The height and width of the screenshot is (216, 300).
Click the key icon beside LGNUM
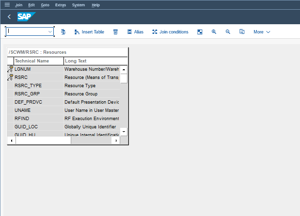[x=10, y=69]
